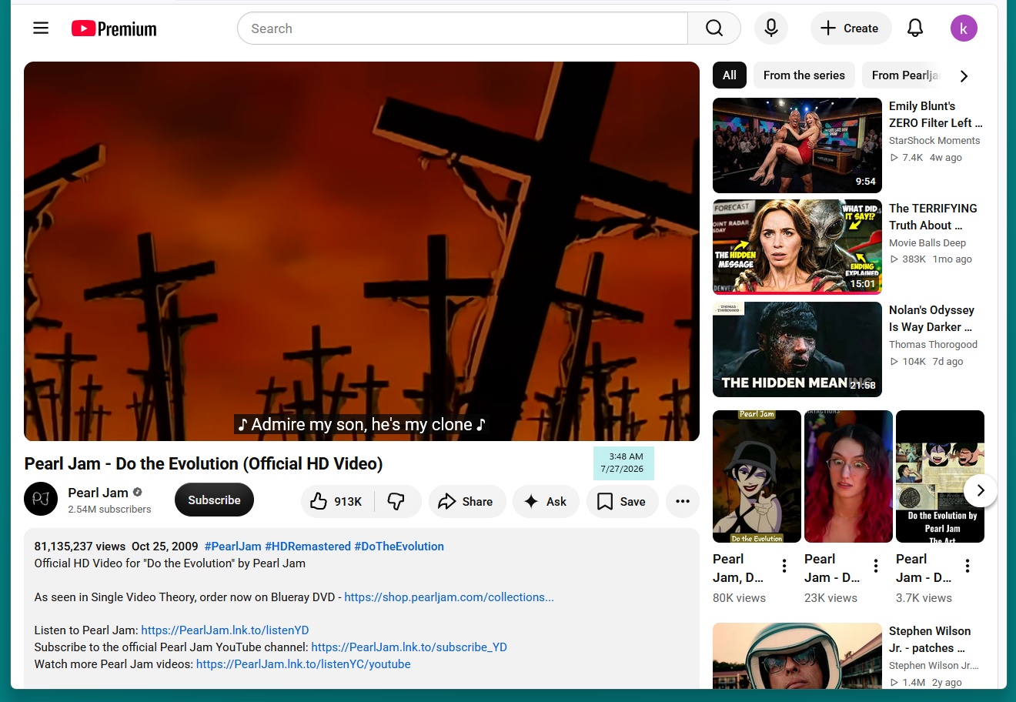Open more actions ellipsis button
The image size is (1016, 702).
click(x=683, y=501)
